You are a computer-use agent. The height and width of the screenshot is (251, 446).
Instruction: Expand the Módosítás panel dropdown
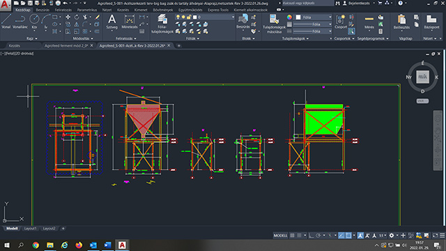pyautogui.click(x=83, y=38)
